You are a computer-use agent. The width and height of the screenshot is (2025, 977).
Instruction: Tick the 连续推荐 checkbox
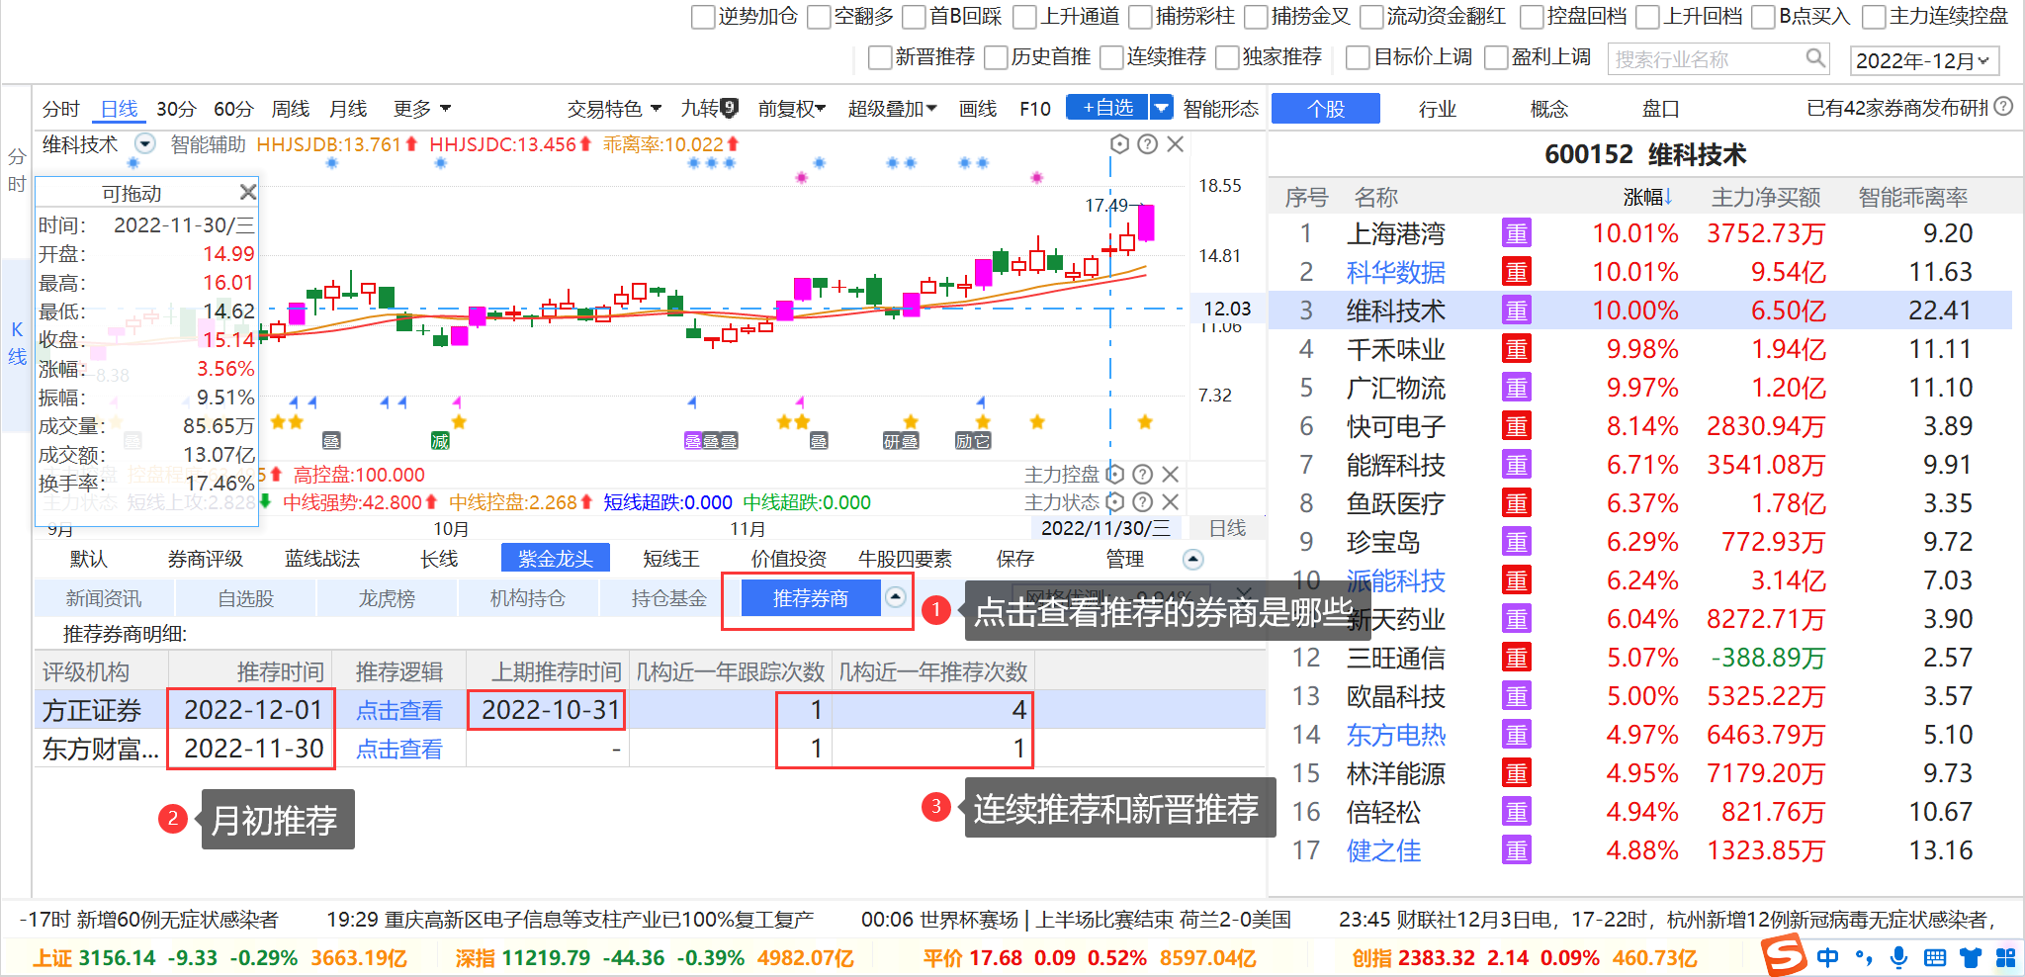[1111, 57]
